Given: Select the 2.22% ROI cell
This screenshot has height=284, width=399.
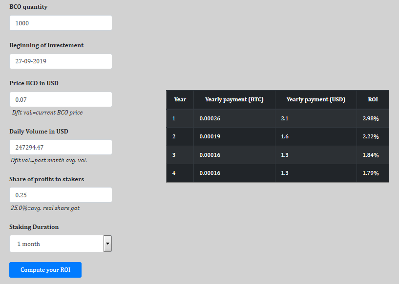Looking at the screenshot, I should 373,136.
